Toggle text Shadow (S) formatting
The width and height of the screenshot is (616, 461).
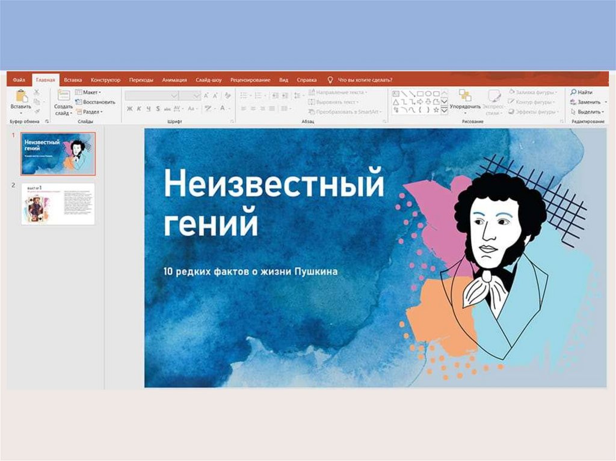(x=158, y=109)
